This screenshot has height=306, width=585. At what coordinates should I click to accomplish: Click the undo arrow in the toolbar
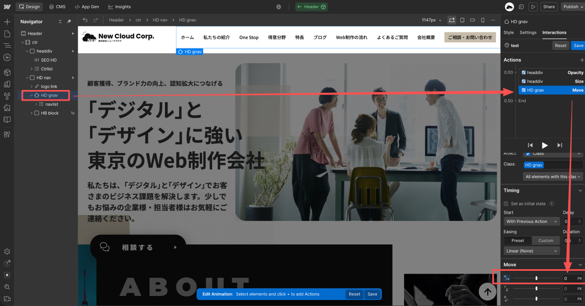pos(85,20)
